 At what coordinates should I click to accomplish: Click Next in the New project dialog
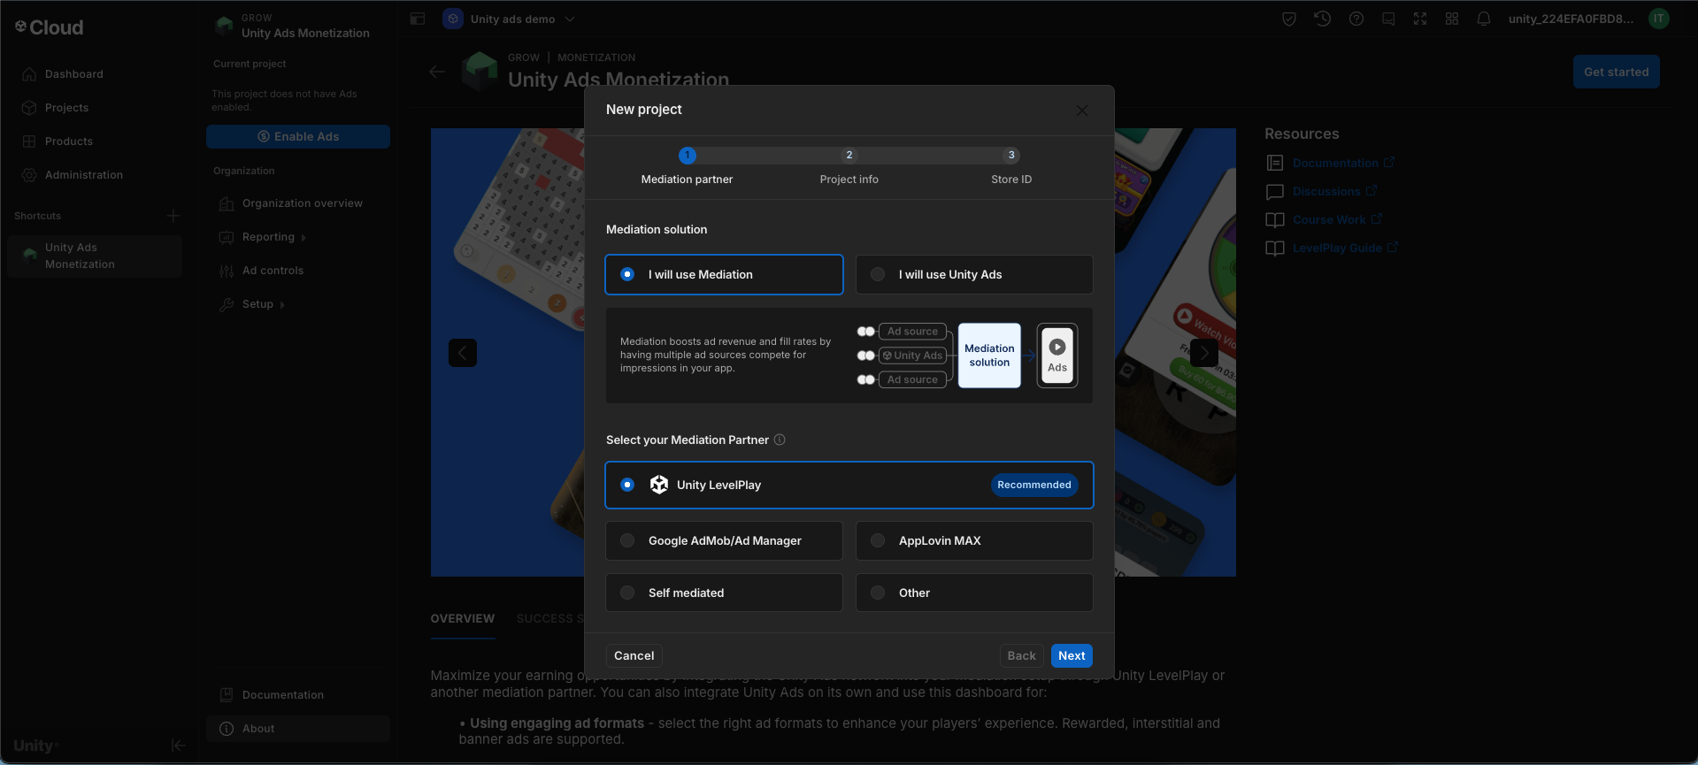coord(1072,656)
